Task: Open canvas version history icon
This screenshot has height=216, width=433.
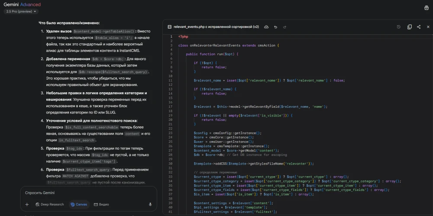Action: pos(398,27)
